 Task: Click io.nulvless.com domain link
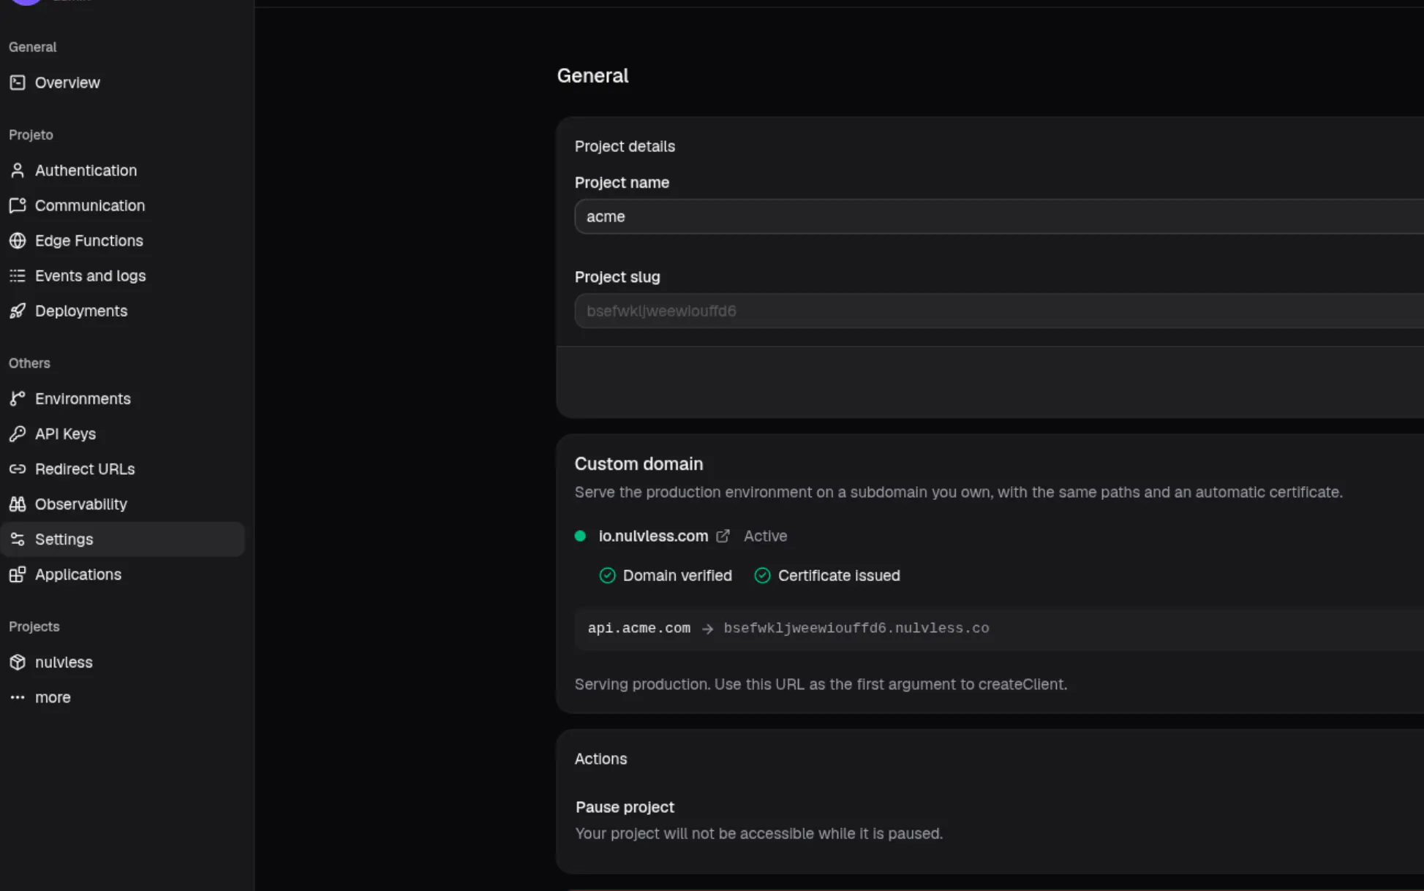[653, 536]
